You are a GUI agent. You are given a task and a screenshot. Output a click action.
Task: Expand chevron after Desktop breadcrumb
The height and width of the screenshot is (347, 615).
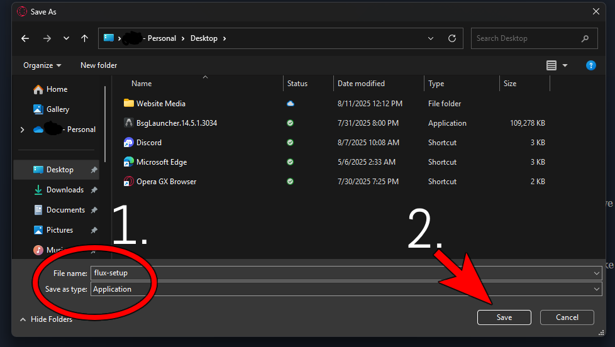pyautogui.click(x=224, y=38)
